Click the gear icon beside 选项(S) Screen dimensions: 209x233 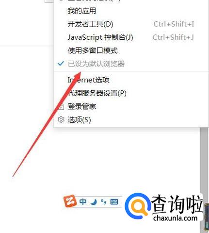tap(61, 119)
